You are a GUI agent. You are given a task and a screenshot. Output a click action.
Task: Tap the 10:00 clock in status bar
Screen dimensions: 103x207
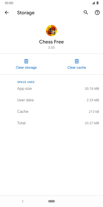(9, 3)
